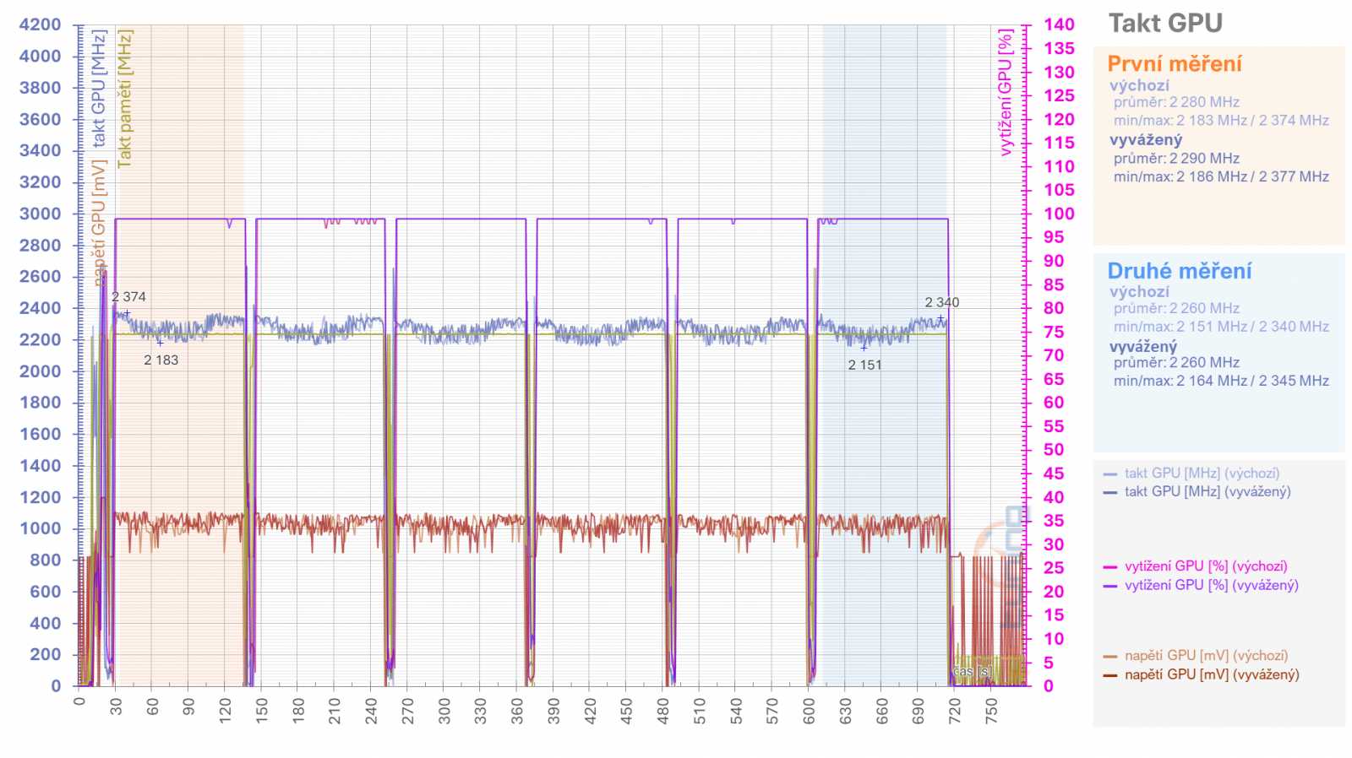Image resolution: width=1352 pixels, height=758 pixels.
Task: Click '3000' on the left axis
Action: pyautogui.click(x=41, y=214)
